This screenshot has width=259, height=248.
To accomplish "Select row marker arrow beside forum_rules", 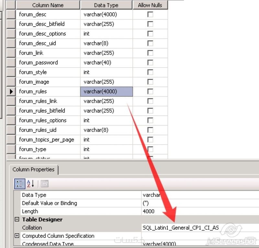I will [11, 92].
